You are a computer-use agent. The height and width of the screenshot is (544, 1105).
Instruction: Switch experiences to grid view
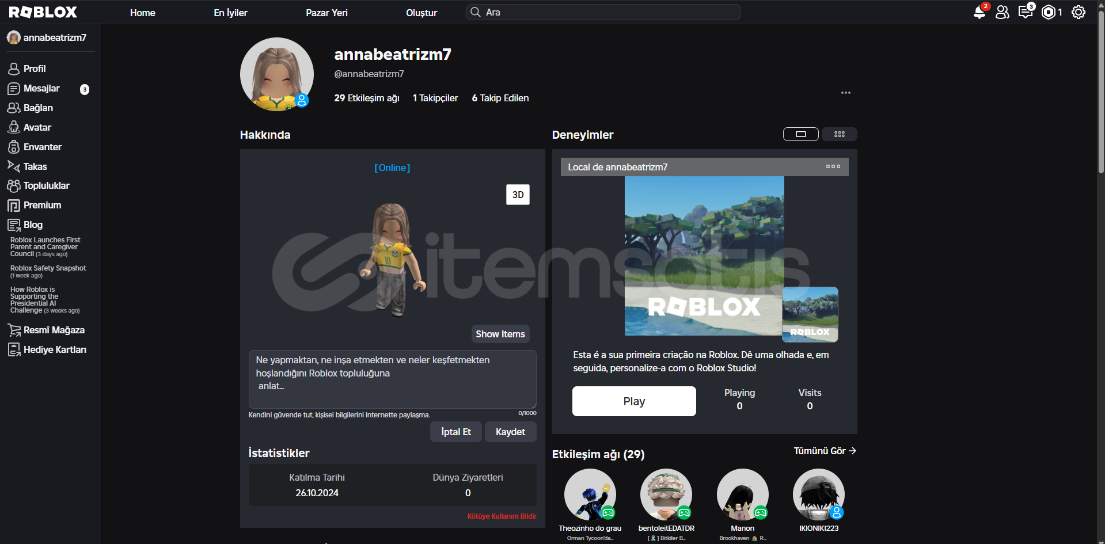(x=840, y=134)
